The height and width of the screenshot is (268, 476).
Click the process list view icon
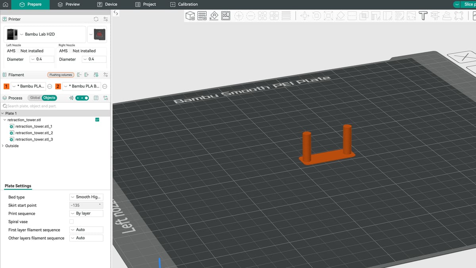tap(96, 98)
